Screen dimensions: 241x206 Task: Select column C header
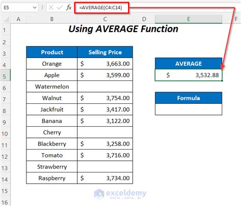[105, 19]
